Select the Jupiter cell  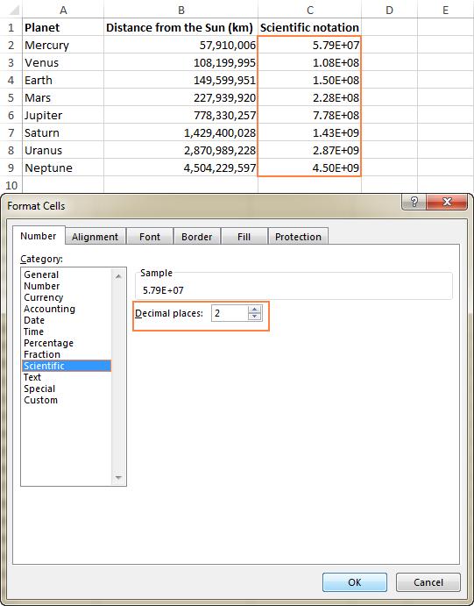coord(63,115)
